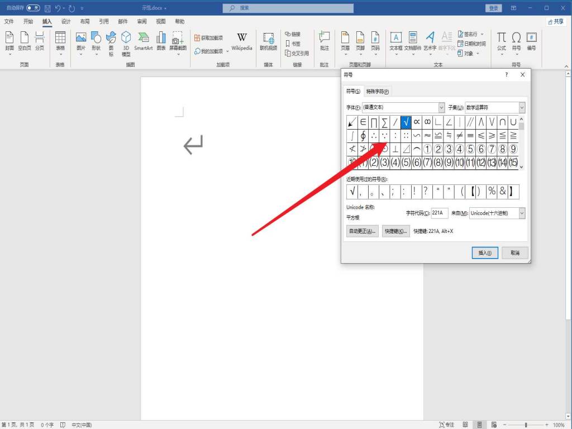The image size is (572, 429).
Task: Toggle the 自动保存 (AutoSave) switch
Action: [x=34, y=8]
